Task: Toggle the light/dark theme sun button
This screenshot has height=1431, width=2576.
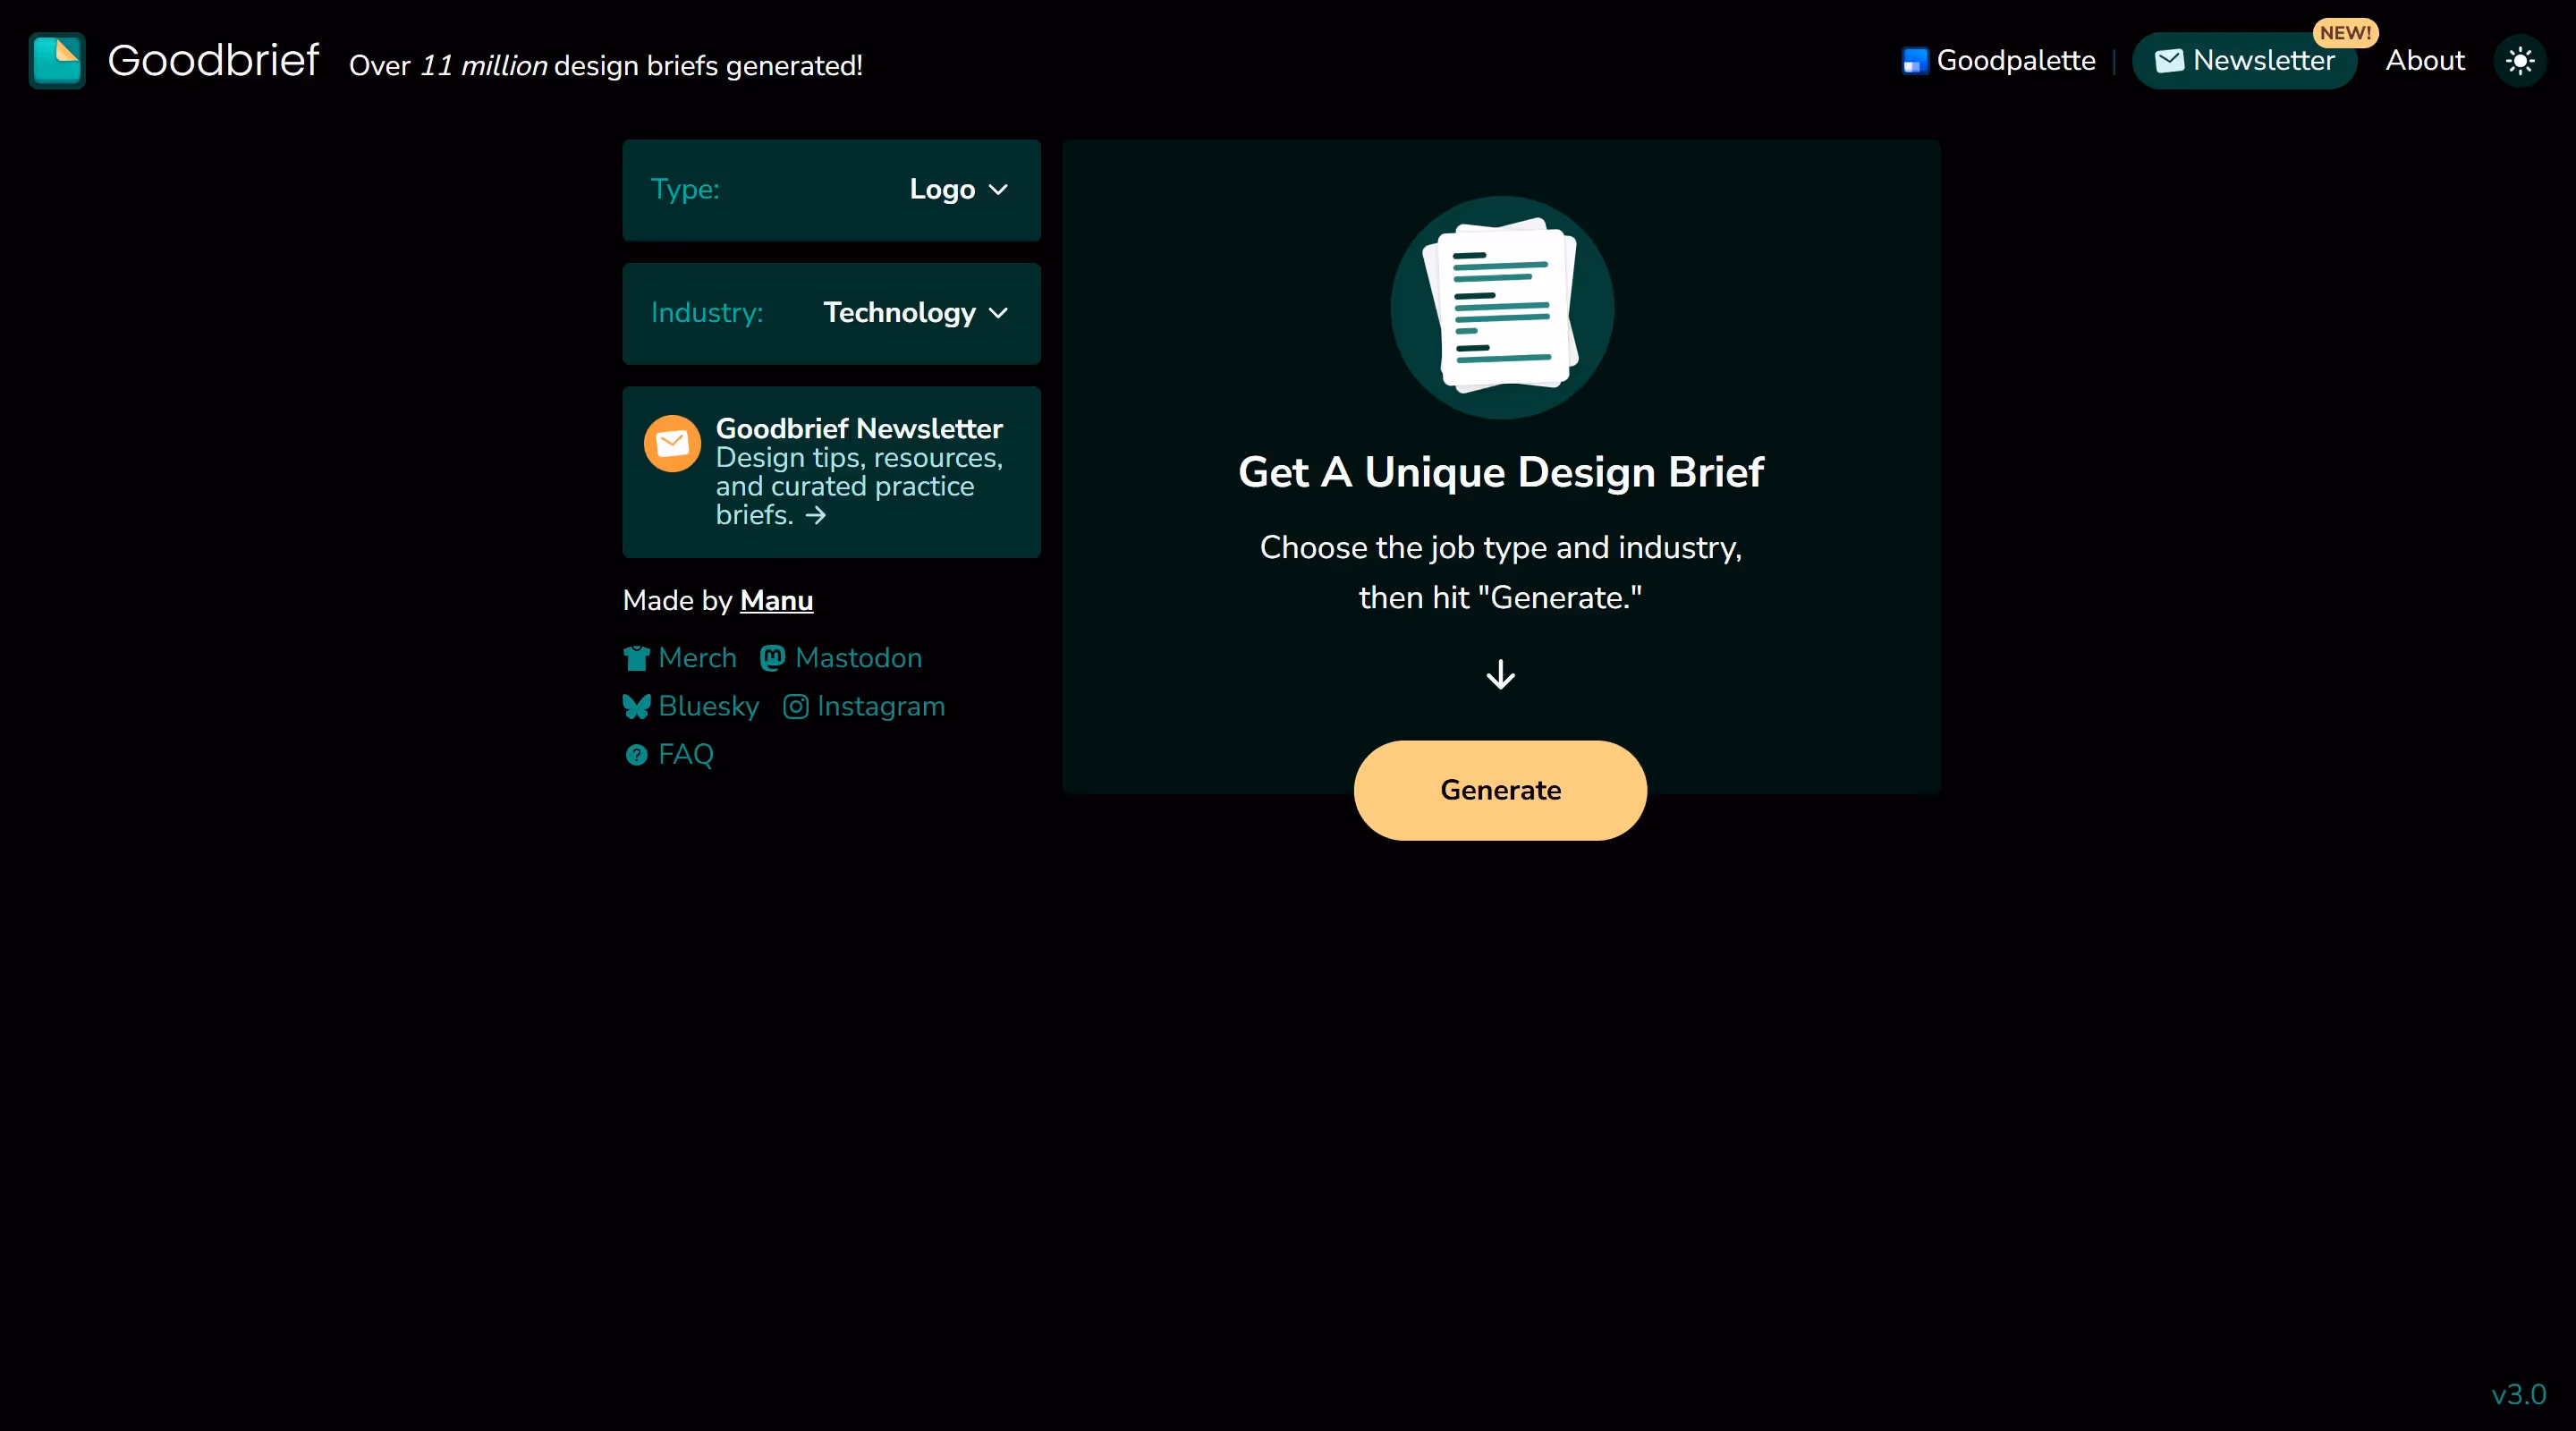Action: tap(2519, 61)
